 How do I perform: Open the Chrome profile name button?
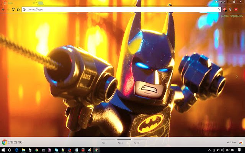pos(220,2)
